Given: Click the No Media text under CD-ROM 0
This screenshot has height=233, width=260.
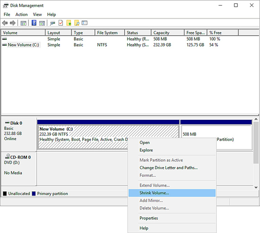Looking at the screenshot, I should click(x=13, y=173).
